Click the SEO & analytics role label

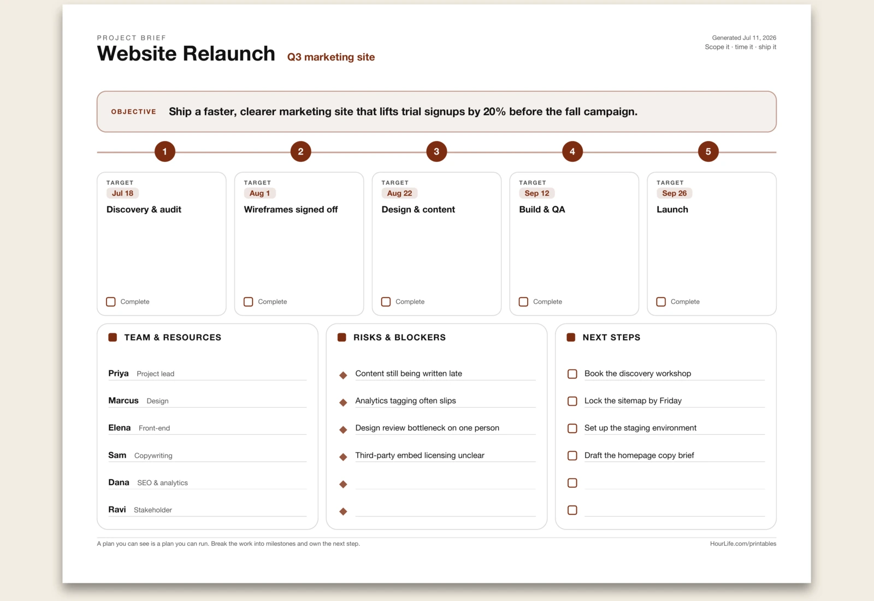pos(163,483)
